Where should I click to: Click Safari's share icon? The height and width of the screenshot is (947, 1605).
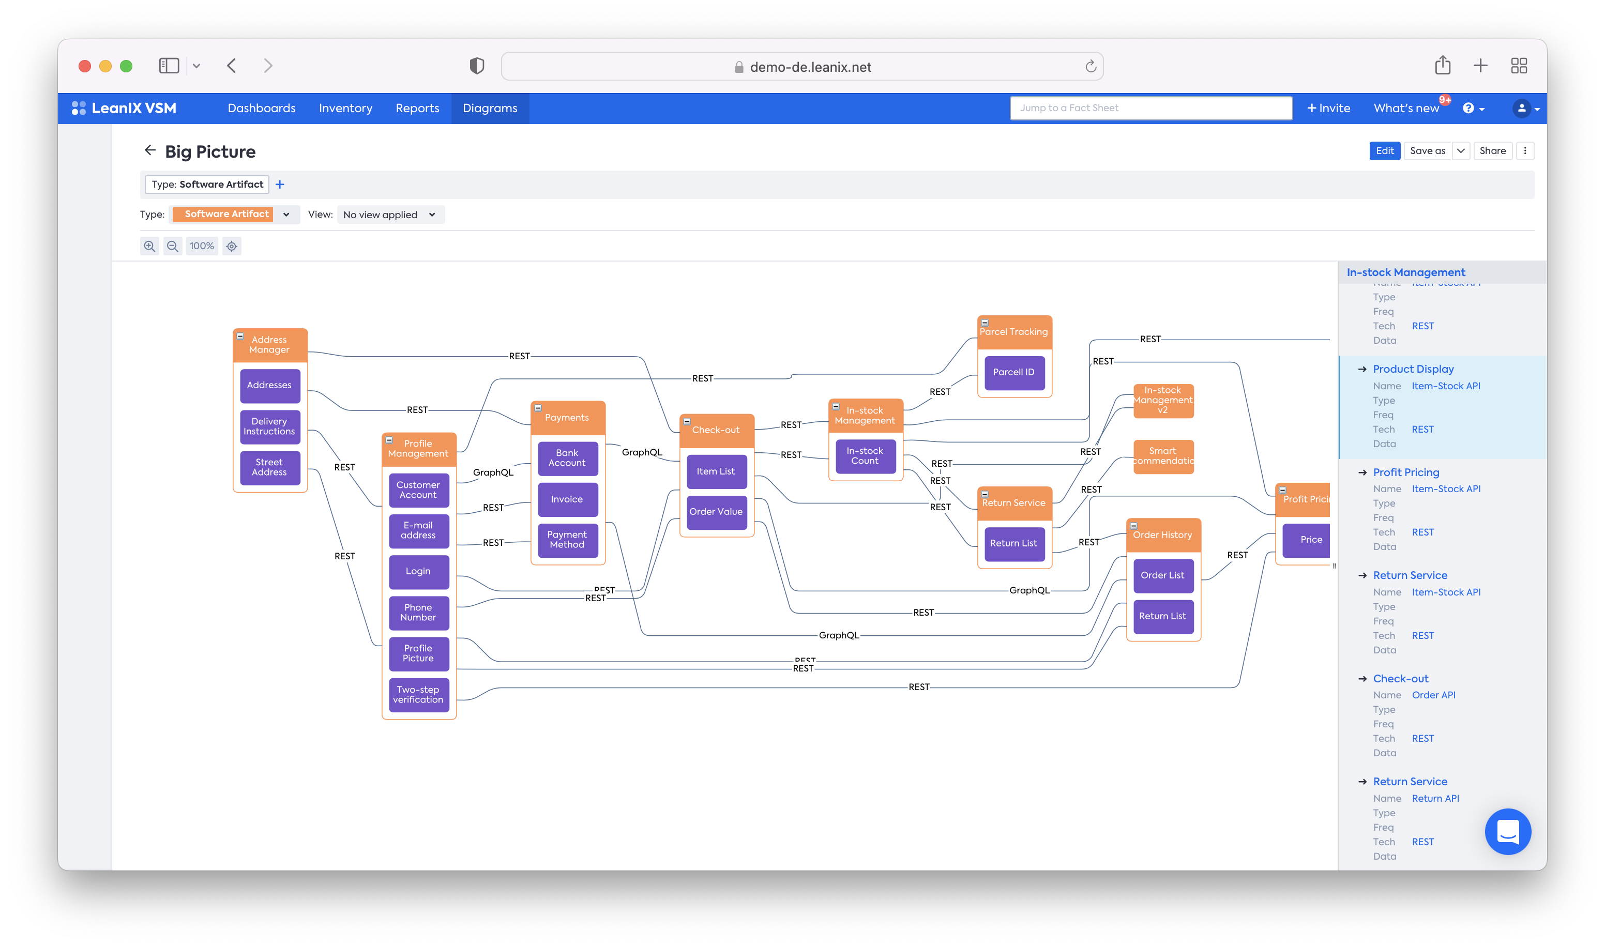click(1442, 66)
